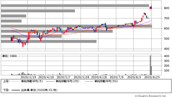Viewport: 172px width, 97px height.
Task: Click the 200 volume axis label
Action: [167, 66]
